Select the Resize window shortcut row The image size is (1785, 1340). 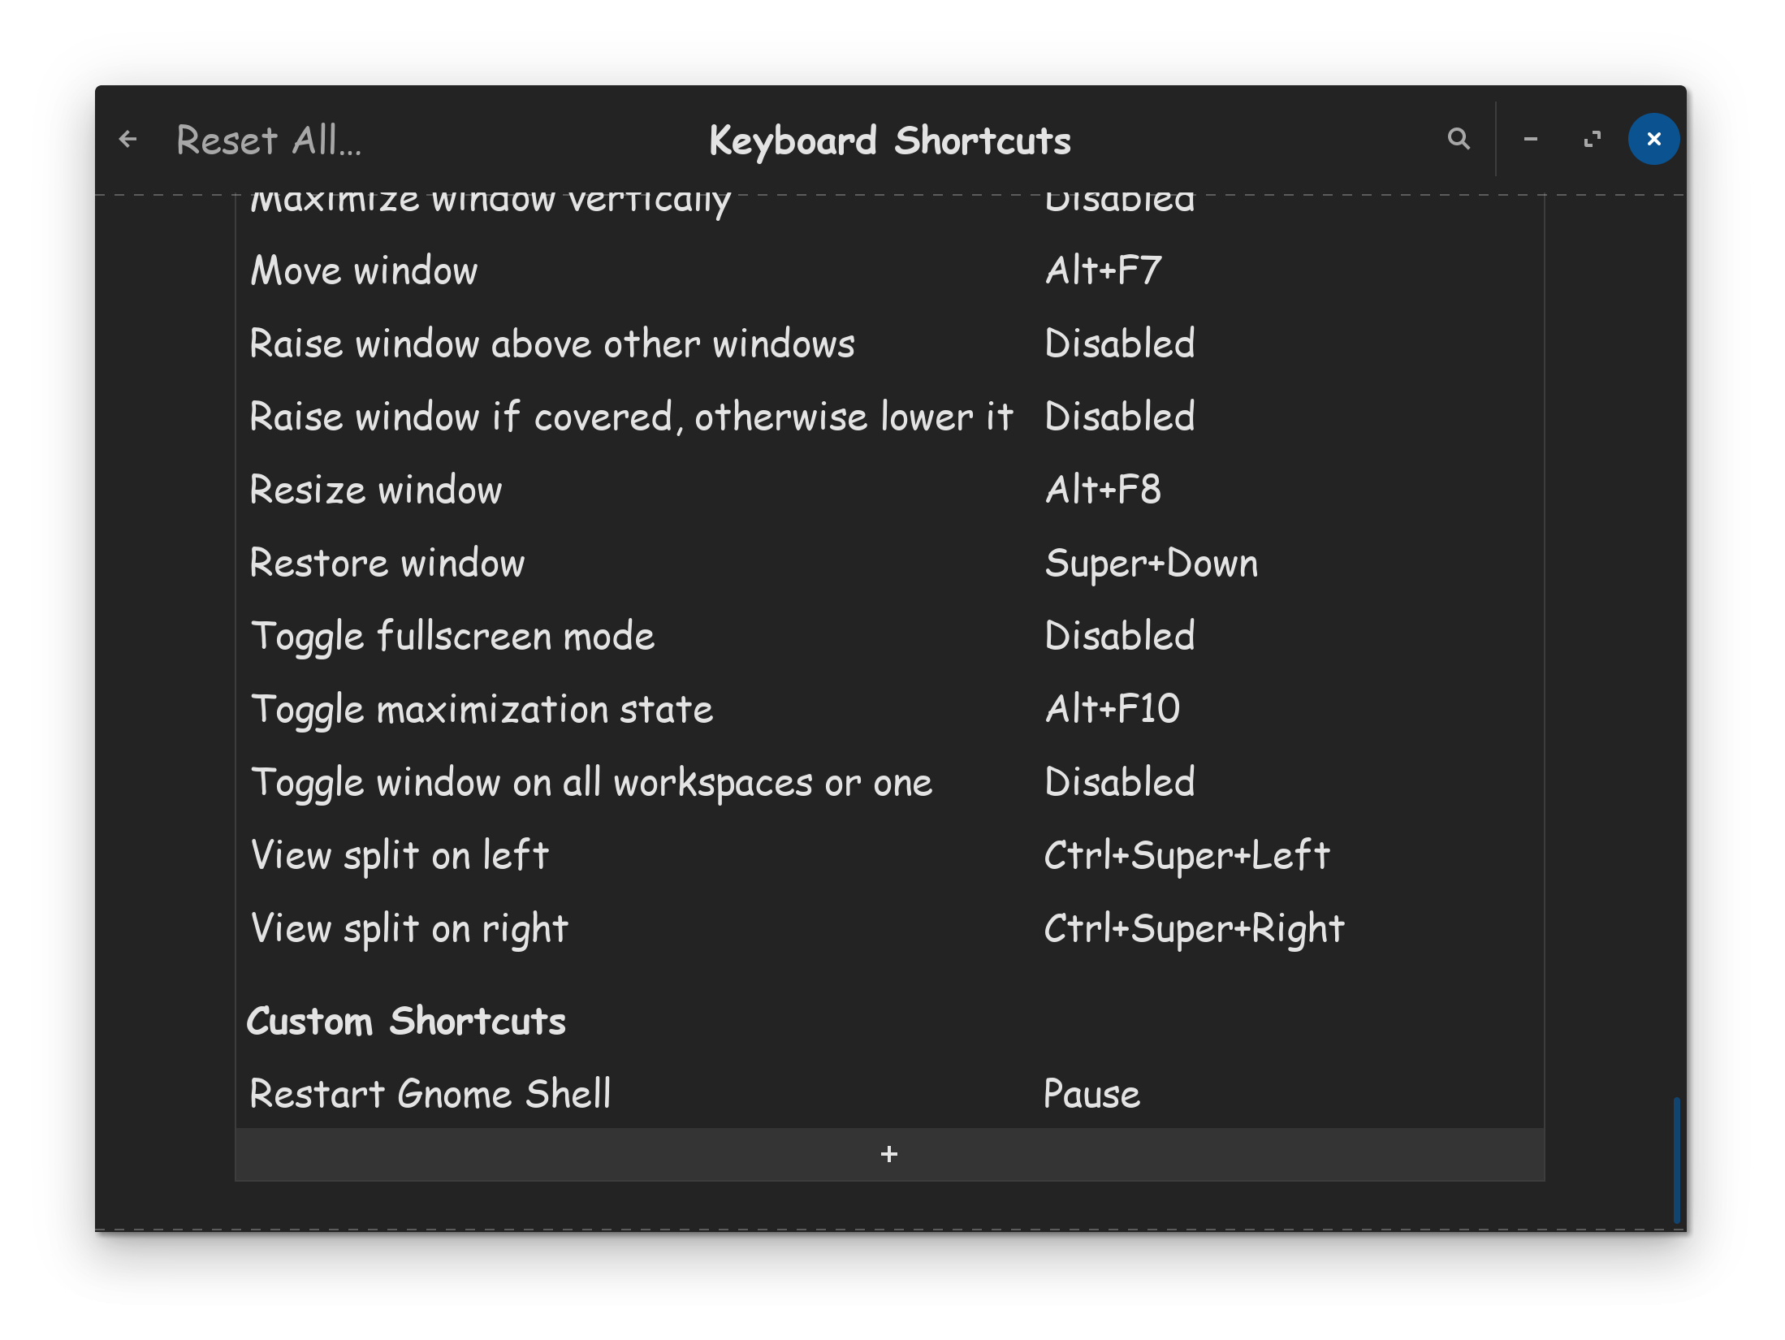(889, 490)
